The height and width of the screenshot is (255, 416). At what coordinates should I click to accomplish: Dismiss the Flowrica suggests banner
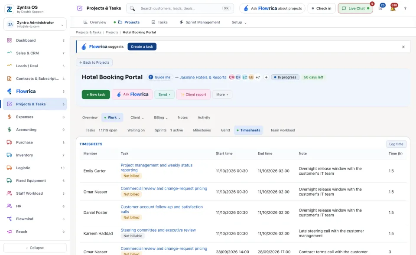[403, 47]
